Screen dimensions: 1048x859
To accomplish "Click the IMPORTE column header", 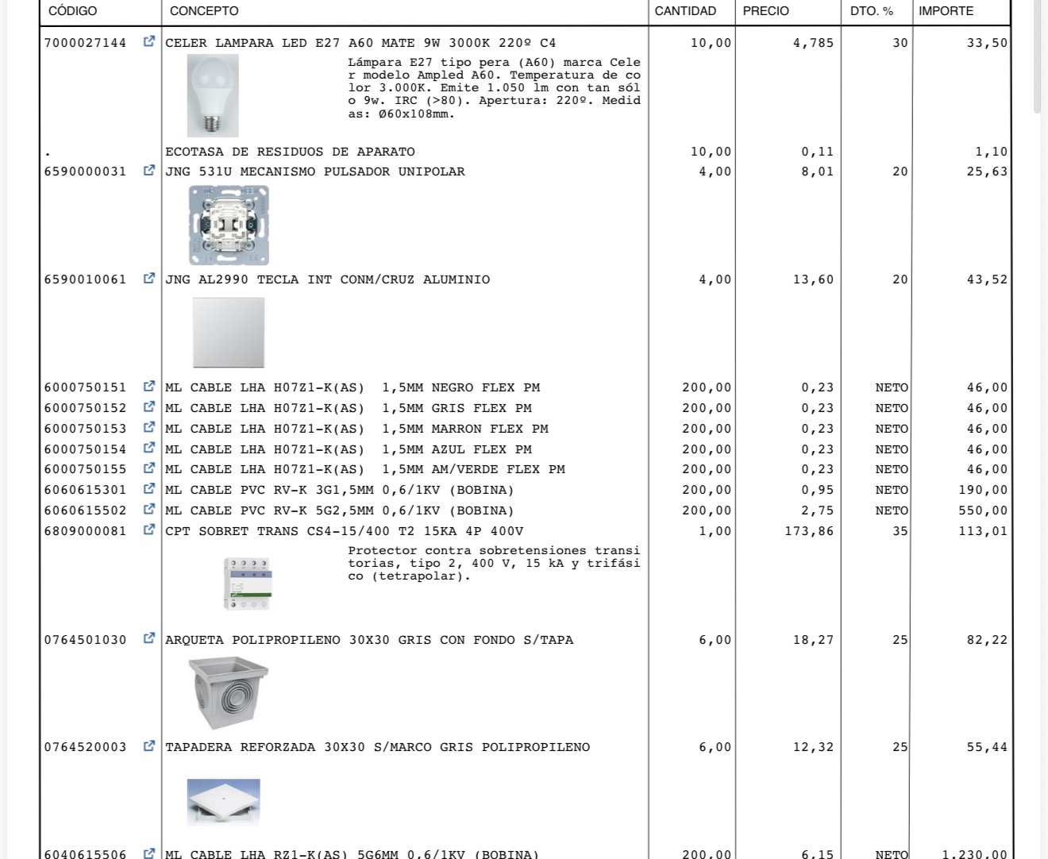I will (x=946, y=11).
